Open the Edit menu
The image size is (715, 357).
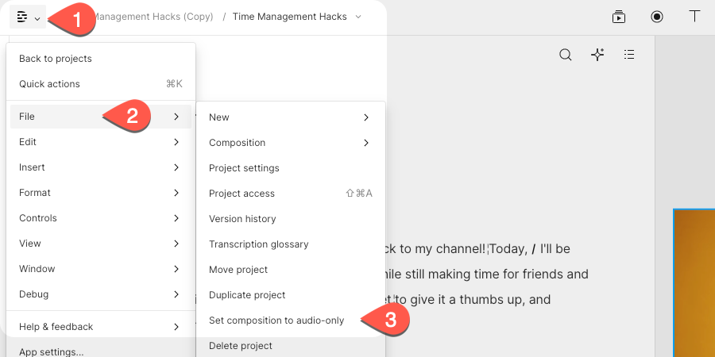tap(99, 142)
